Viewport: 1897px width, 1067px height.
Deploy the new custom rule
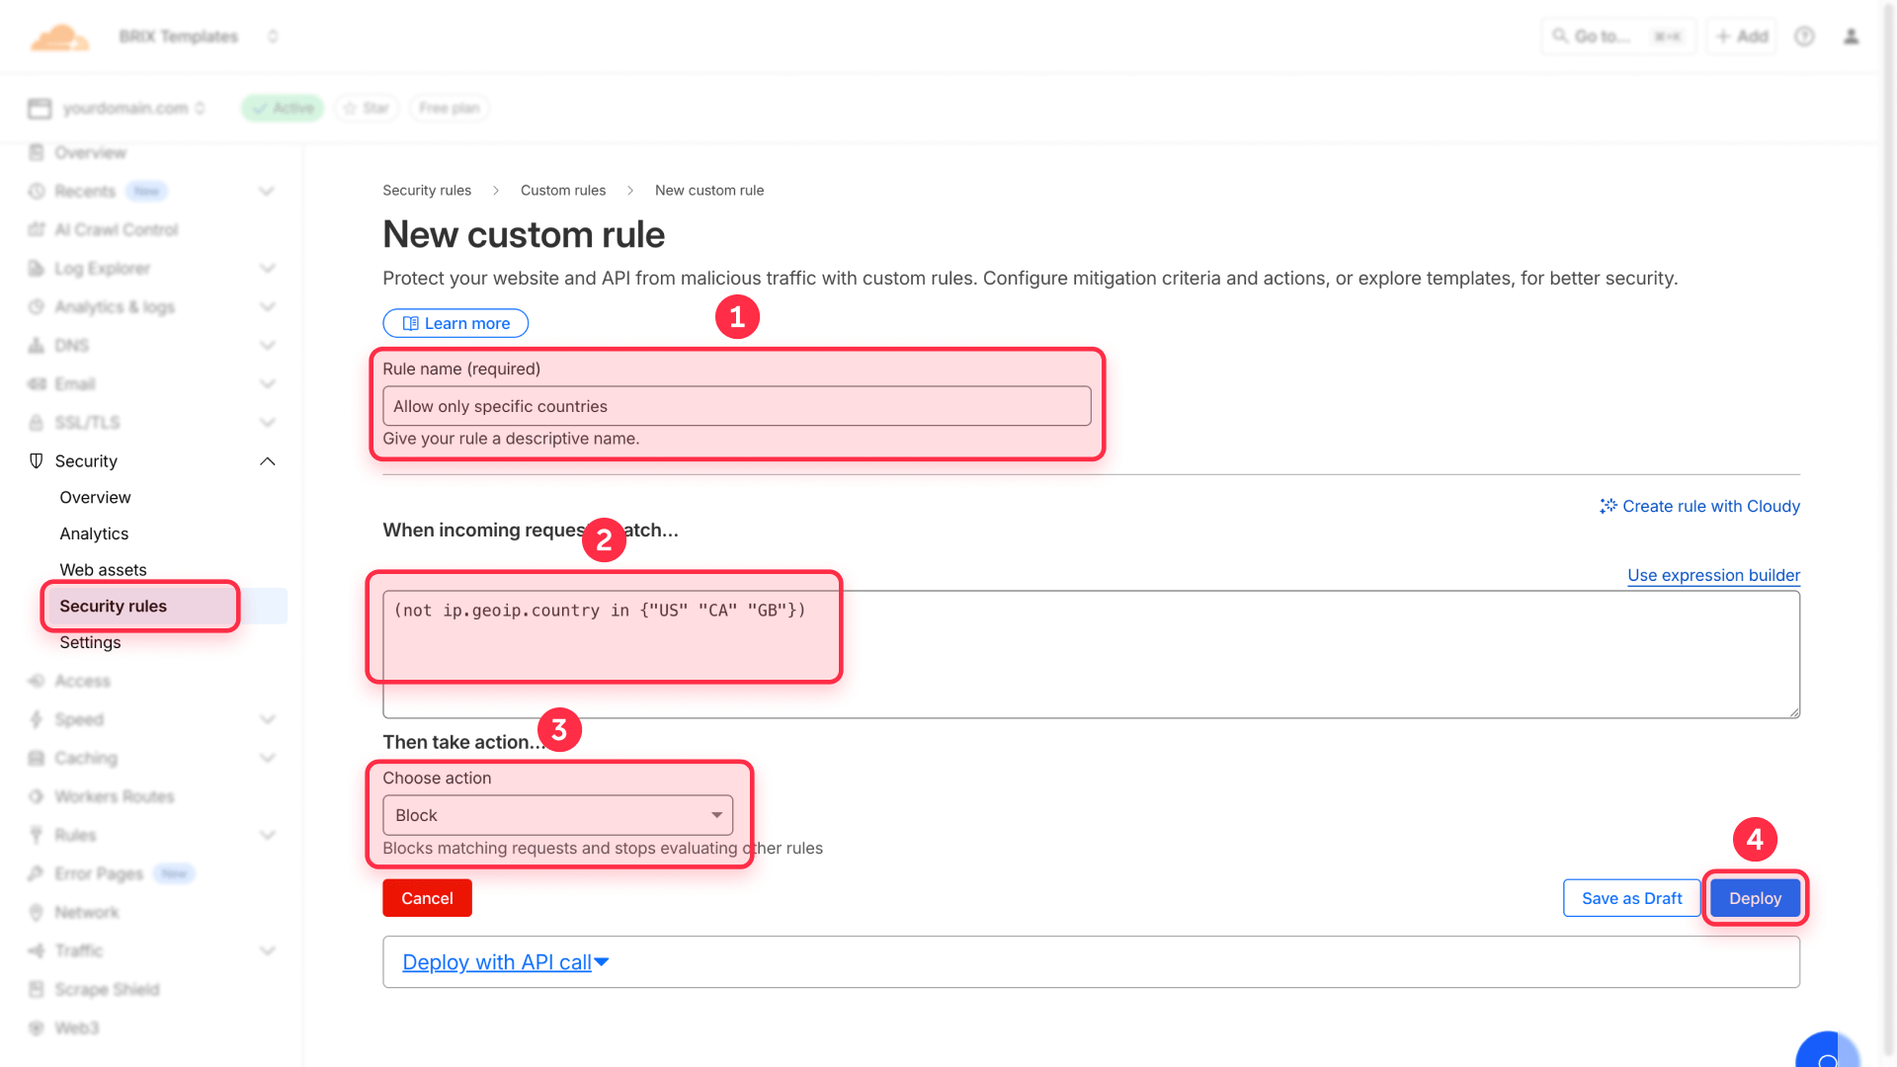(1754, 898)
